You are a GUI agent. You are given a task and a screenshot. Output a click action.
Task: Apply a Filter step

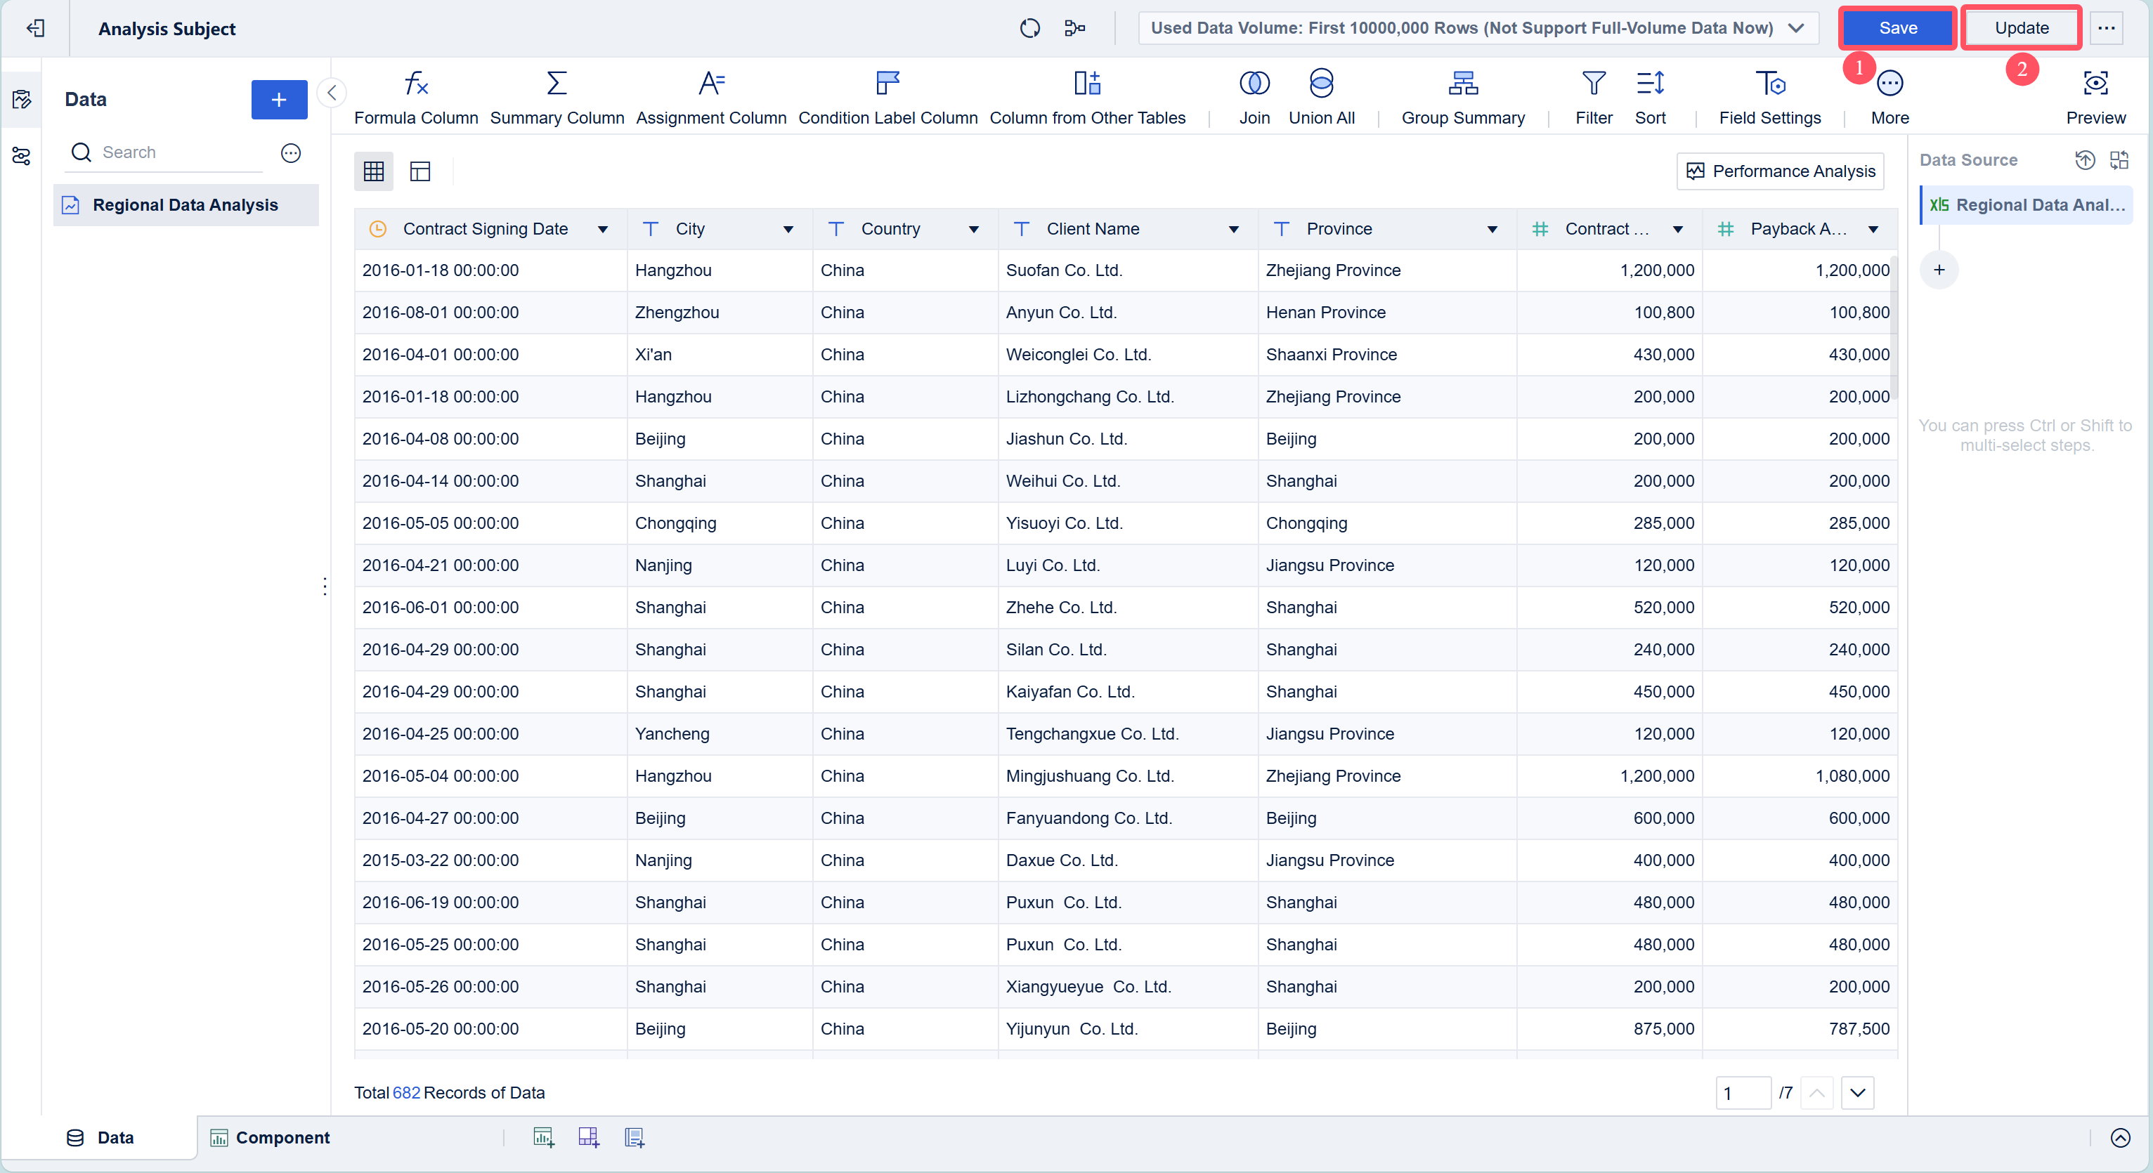[1593, 98]
